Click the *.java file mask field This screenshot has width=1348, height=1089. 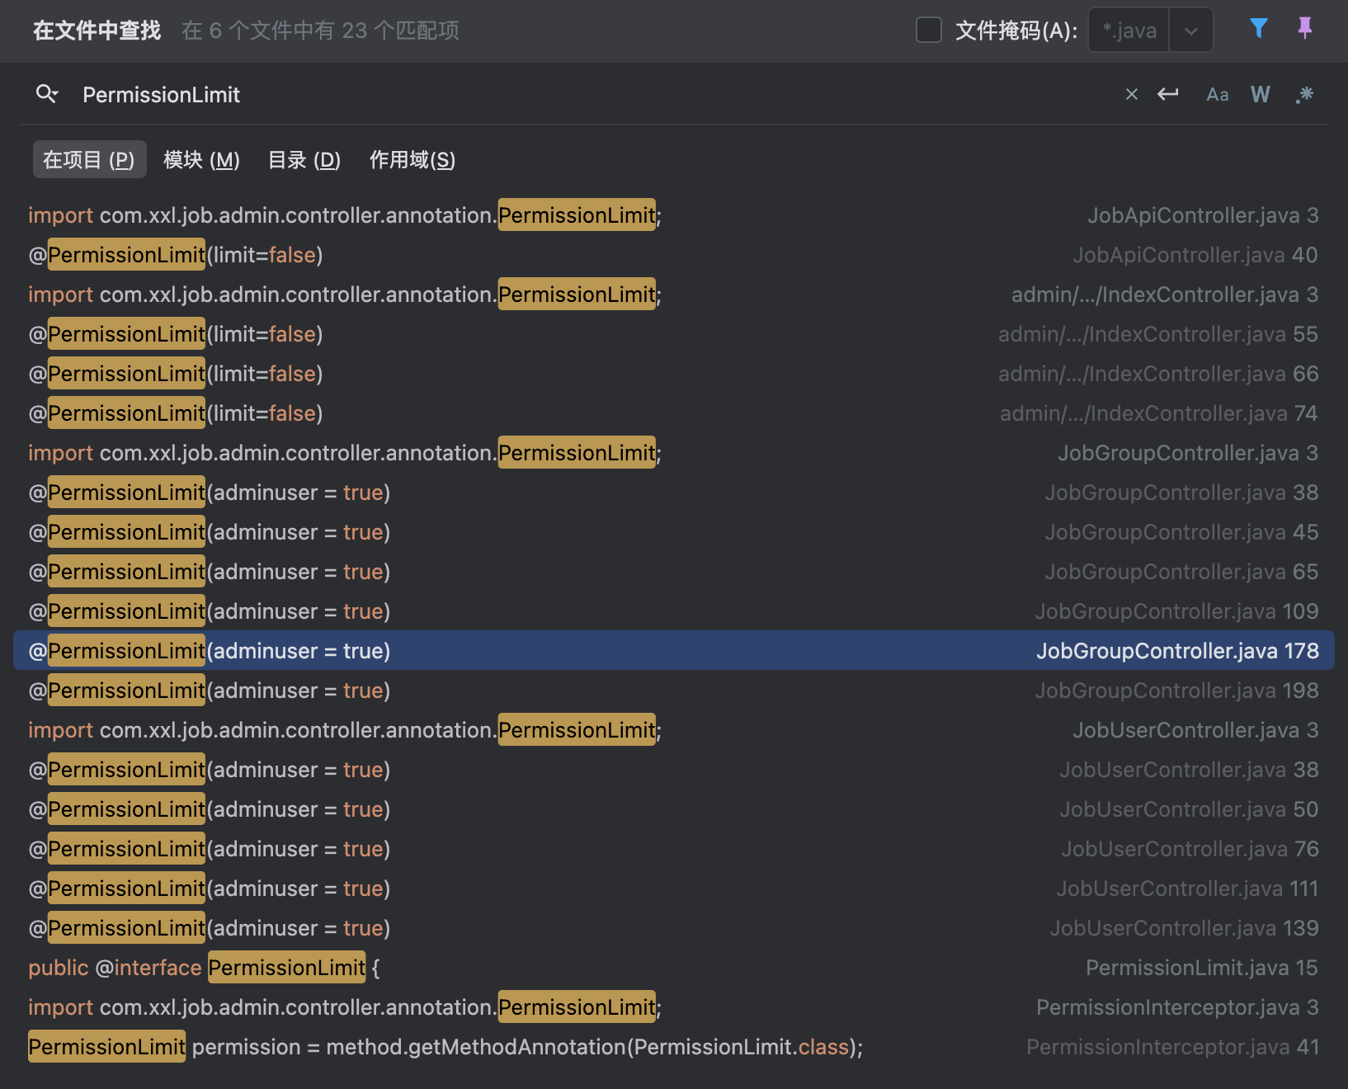click(x=1129, y=31)
